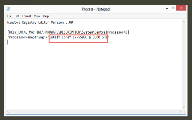
Task: Click the horizontal scrollbar left arrow
Action: click(8, 112)
